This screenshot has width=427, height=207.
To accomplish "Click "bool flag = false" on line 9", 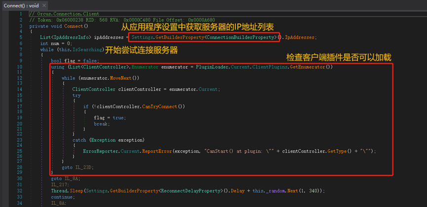I will point(74,61).
